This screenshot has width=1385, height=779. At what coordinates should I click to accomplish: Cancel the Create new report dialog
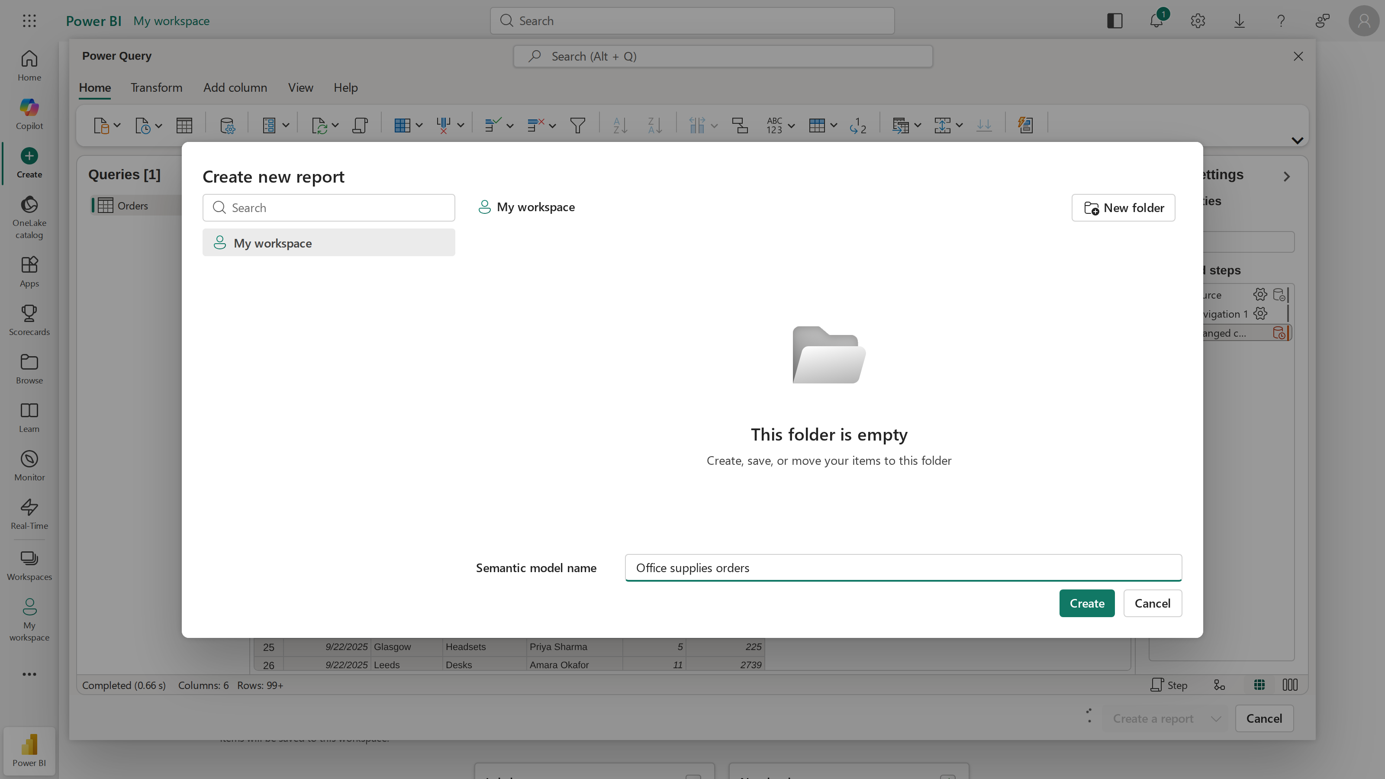pos(1152,603)
